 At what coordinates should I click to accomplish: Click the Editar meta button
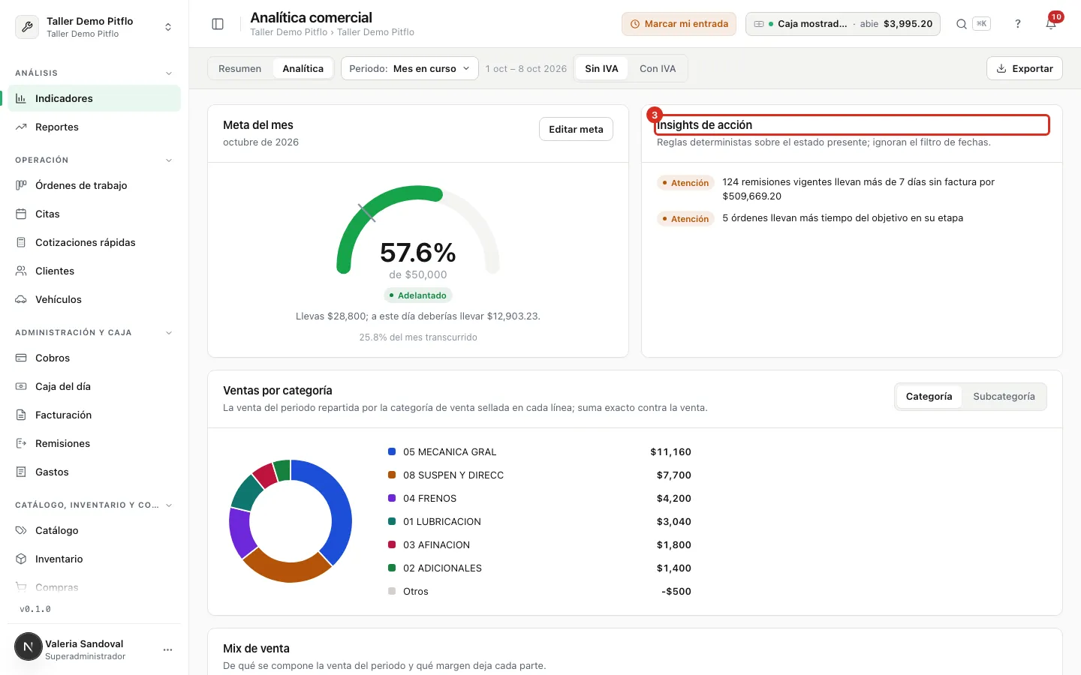coord(576,129)
